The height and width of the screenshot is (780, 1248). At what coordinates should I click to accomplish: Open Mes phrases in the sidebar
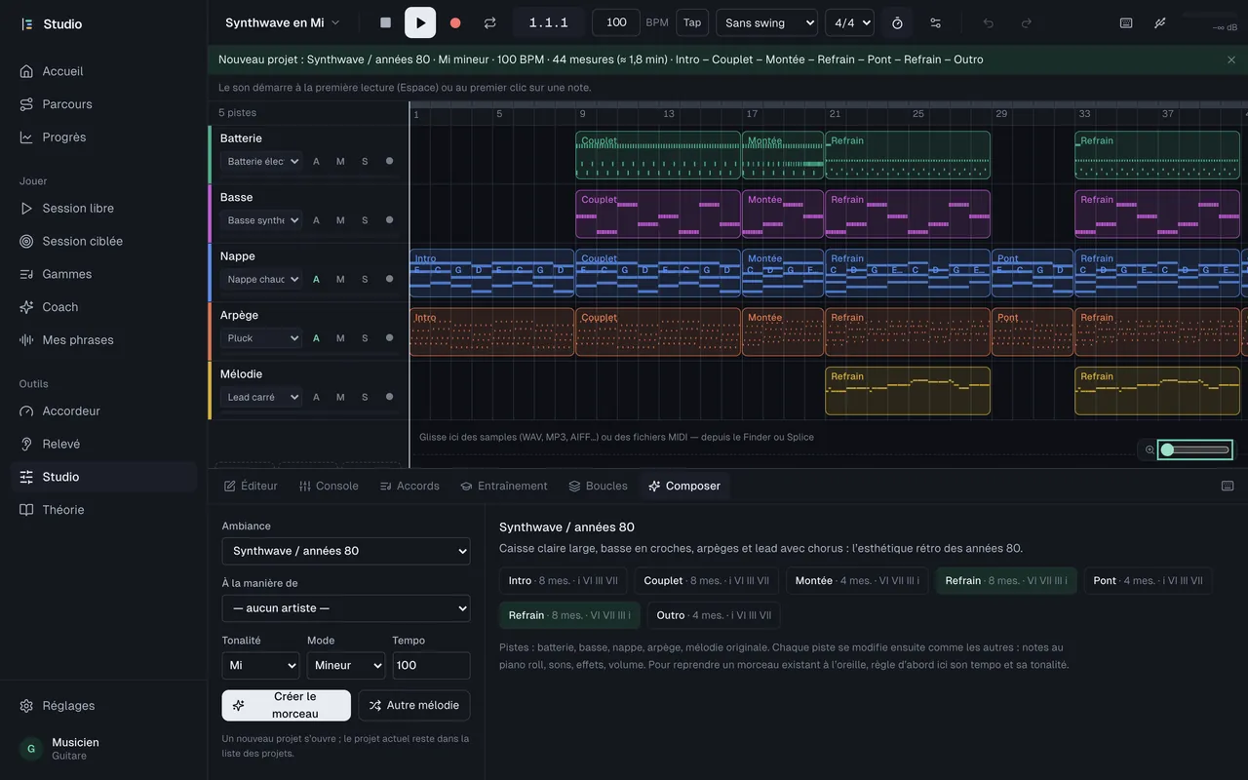click(103, 340)
